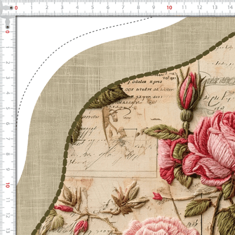Click the number 2 on the vertical ruler
This screenshot has height=235, width=235.
coord(8,63)
